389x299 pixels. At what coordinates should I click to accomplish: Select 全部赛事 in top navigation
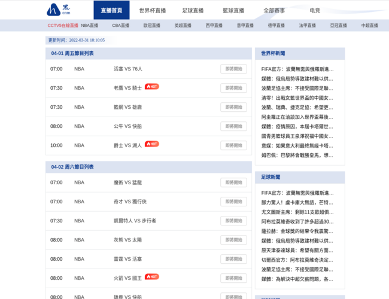pyautogui.click(x=274, y=10)
